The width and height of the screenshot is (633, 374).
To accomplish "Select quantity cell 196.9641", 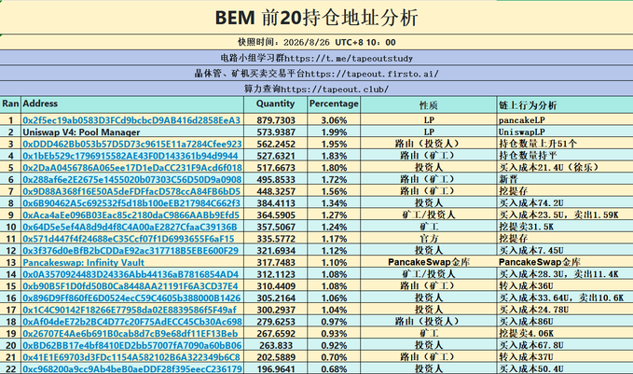I will click(276, 368).
